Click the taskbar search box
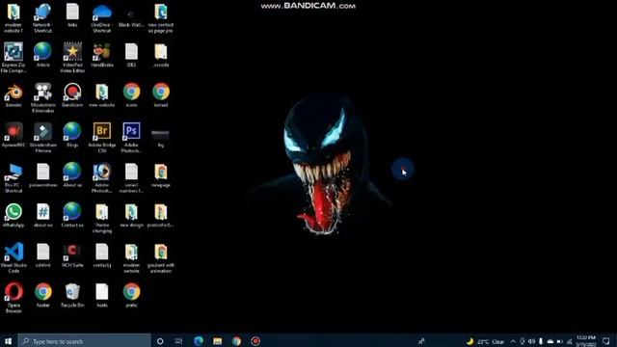This screenshot has width=617, height=347. (x=84, y=341)
